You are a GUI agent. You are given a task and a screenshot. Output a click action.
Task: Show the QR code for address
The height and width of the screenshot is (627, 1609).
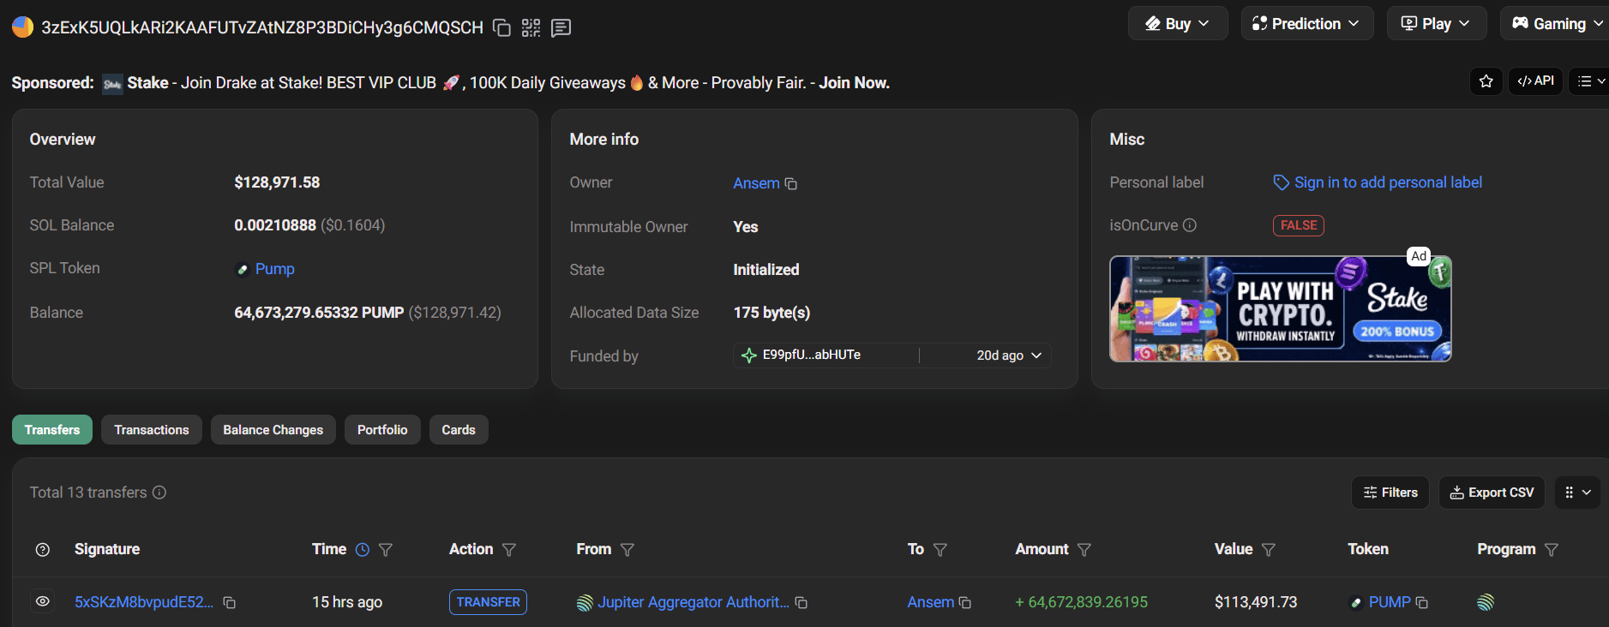[531, 28]
